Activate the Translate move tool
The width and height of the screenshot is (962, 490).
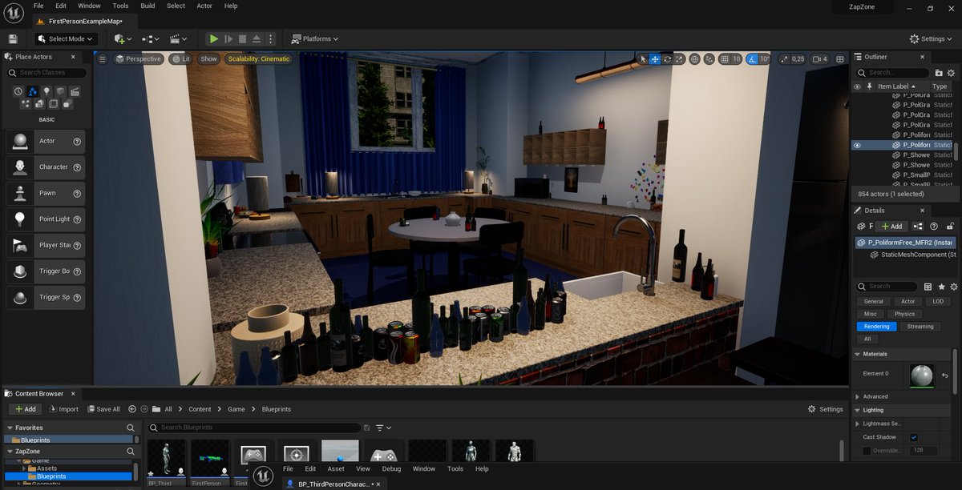coord(655,59)
